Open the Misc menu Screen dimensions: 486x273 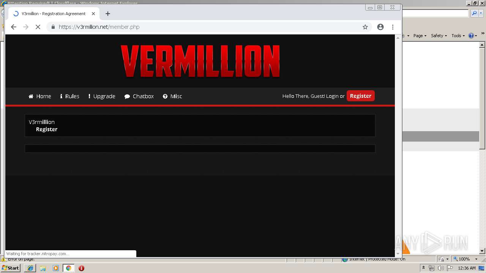pos(172,96)
